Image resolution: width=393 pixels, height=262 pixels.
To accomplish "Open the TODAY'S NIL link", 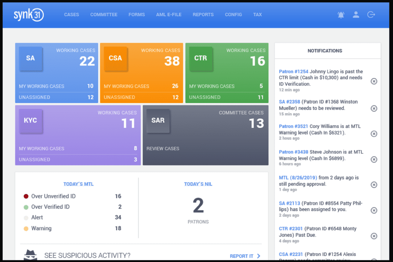I will click(x=198, y=184).
